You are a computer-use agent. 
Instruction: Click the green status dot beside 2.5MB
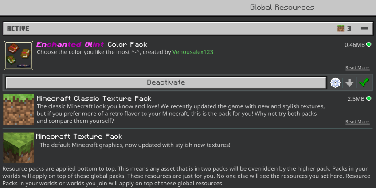368,98
